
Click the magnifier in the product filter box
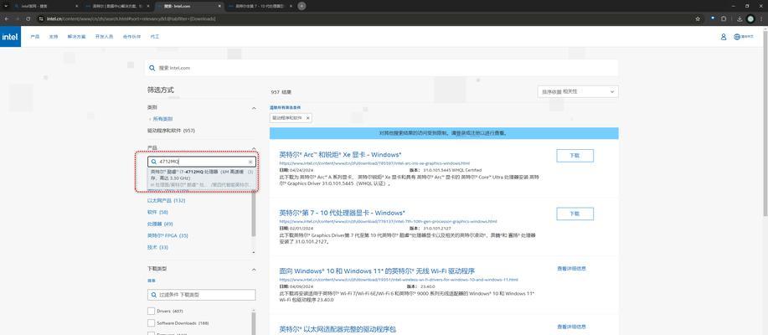point(153,162)
